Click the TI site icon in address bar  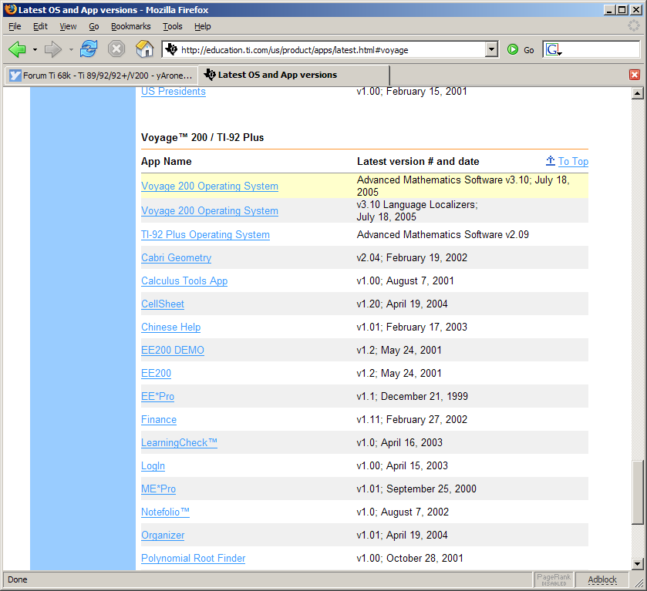(x=171, y=50)
